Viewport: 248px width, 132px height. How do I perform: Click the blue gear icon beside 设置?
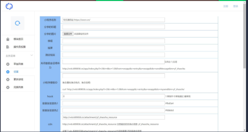[8, 72]
